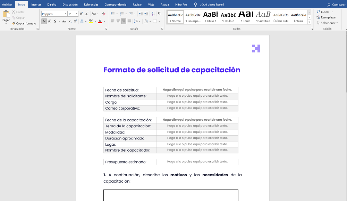The height and width of the screenshot is (201, 347).
Task: Expand the line spacing options
Action: pyautogui.click(x=139, y=21)
